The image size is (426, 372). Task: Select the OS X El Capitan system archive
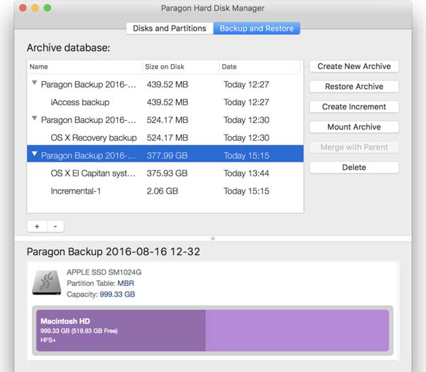coord(165,174)
